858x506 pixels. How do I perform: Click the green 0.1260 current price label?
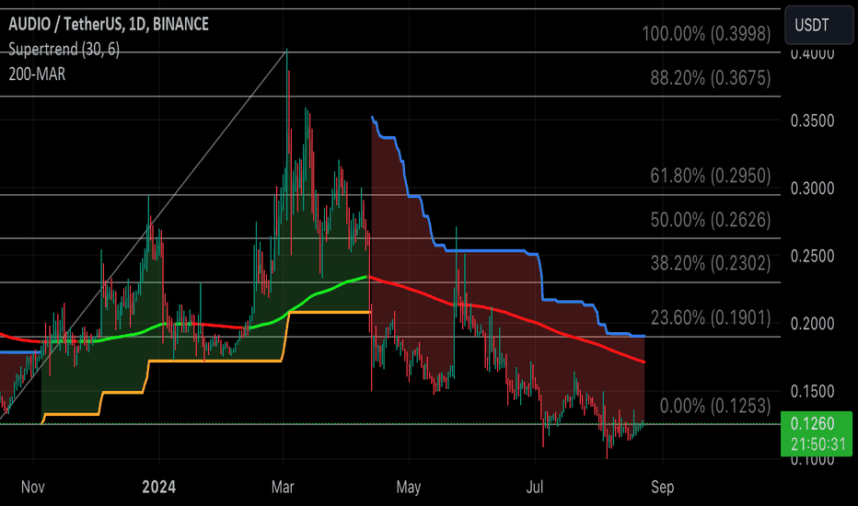pyautogui.click(x=817, y=434)
